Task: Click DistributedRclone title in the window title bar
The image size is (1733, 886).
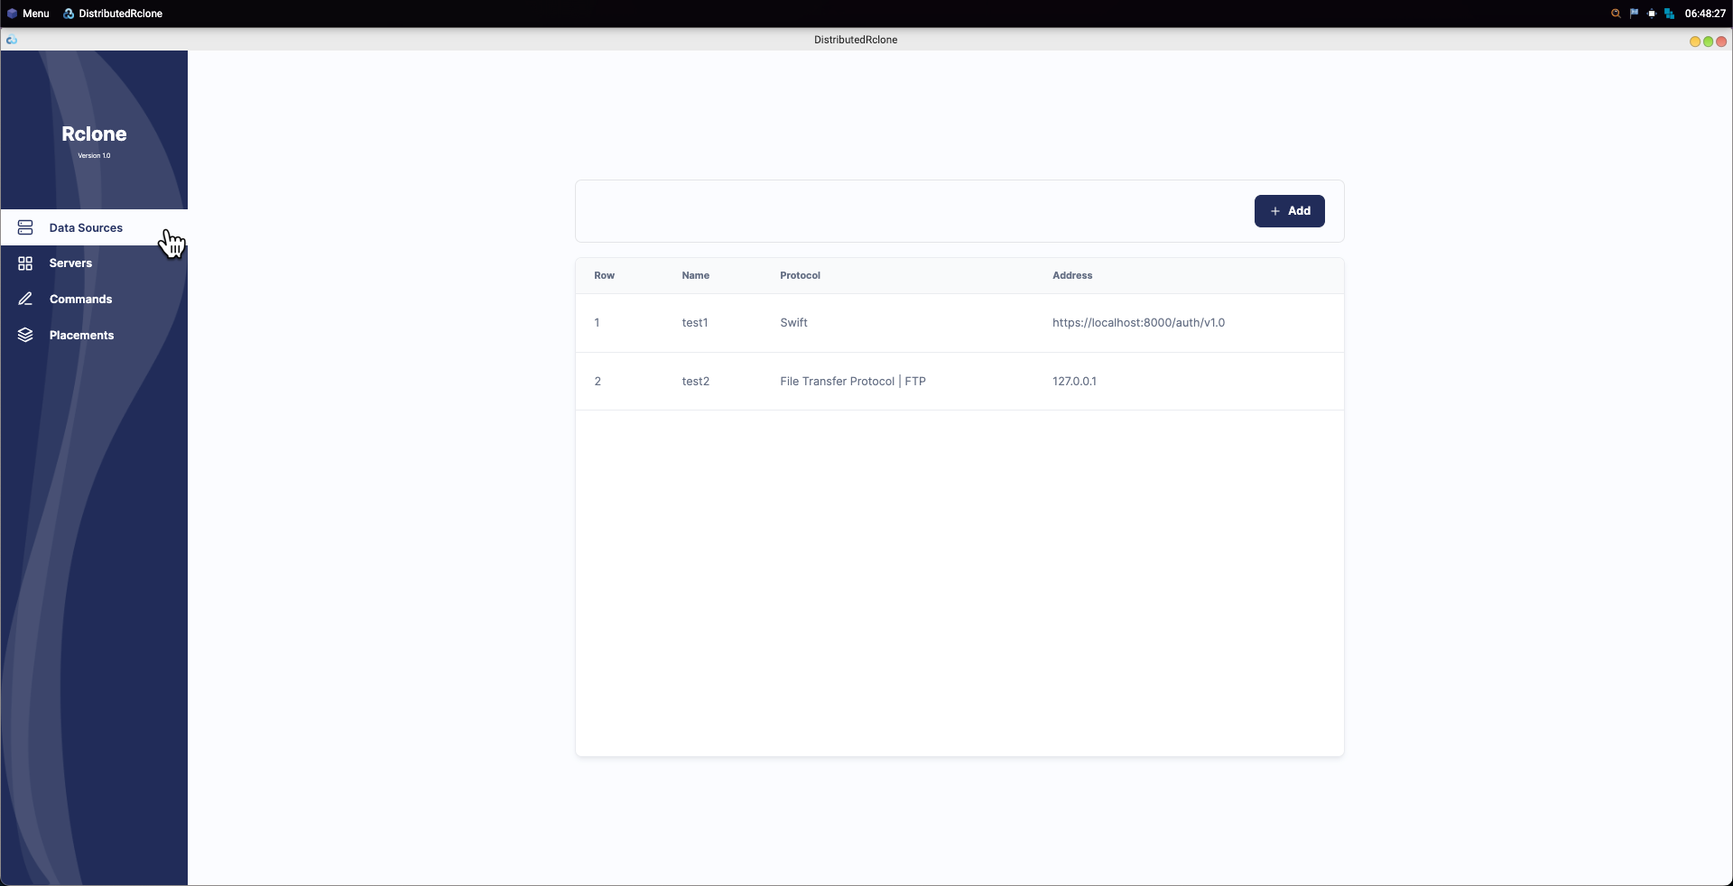Action: [x=856, y=40]
